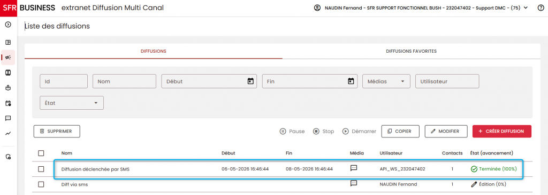
Task: Expand the sidebar with arrow icon
Action: click(x=8, y=25)
